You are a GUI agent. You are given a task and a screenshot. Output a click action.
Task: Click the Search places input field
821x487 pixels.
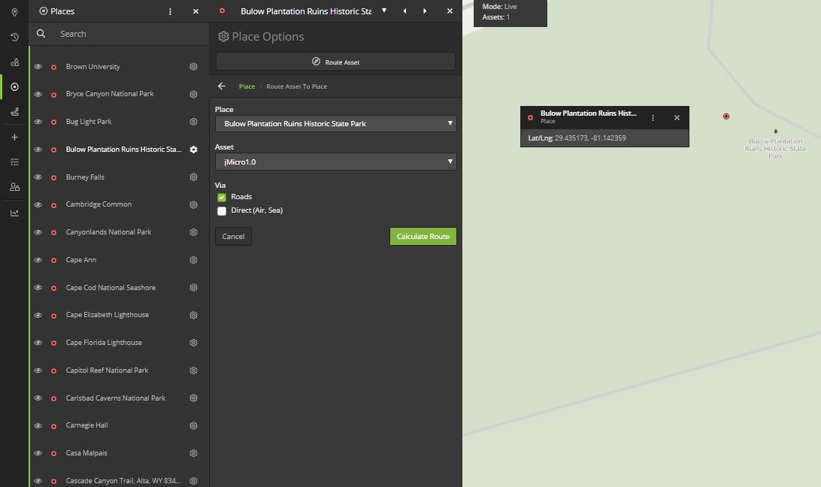tap(128, 34)
